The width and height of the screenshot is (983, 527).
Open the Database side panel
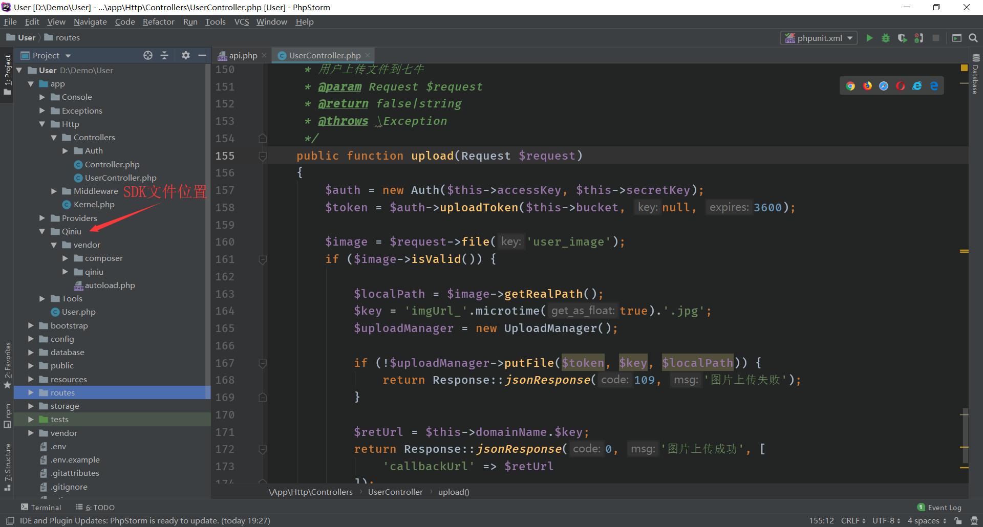(976, 73)
